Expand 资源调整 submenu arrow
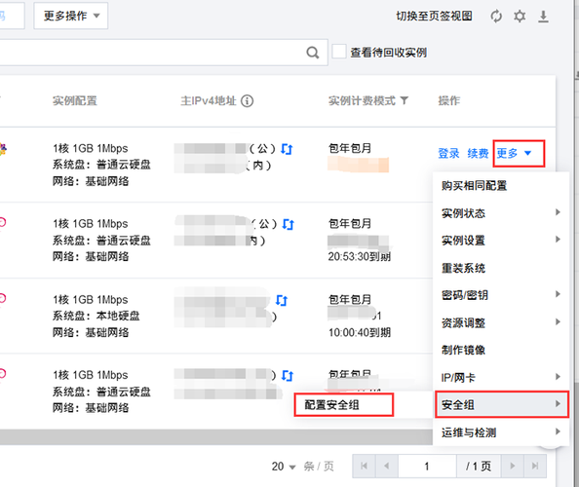Screen dimensions: 579x487 point(558,322)
